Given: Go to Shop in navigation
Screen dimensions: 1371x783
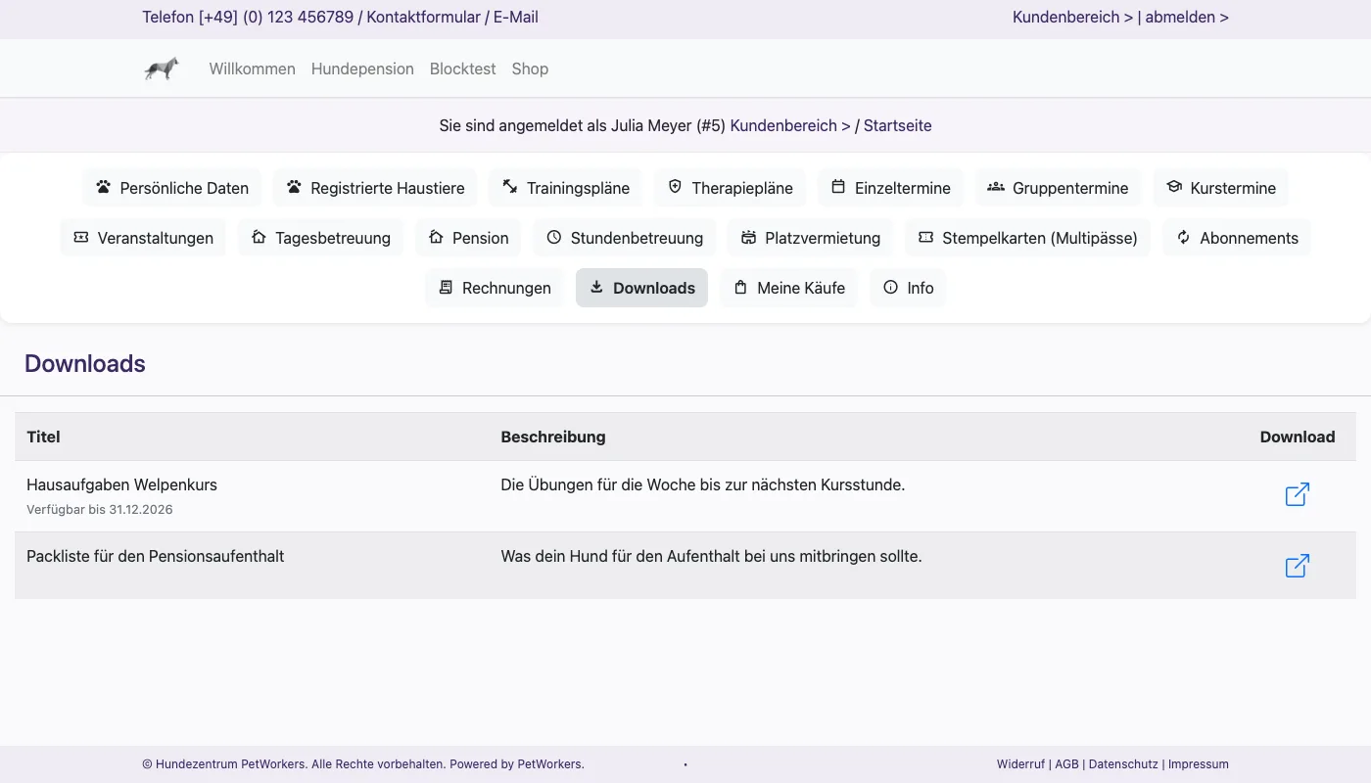Looking at the screenshot, I should pos(530,69).
